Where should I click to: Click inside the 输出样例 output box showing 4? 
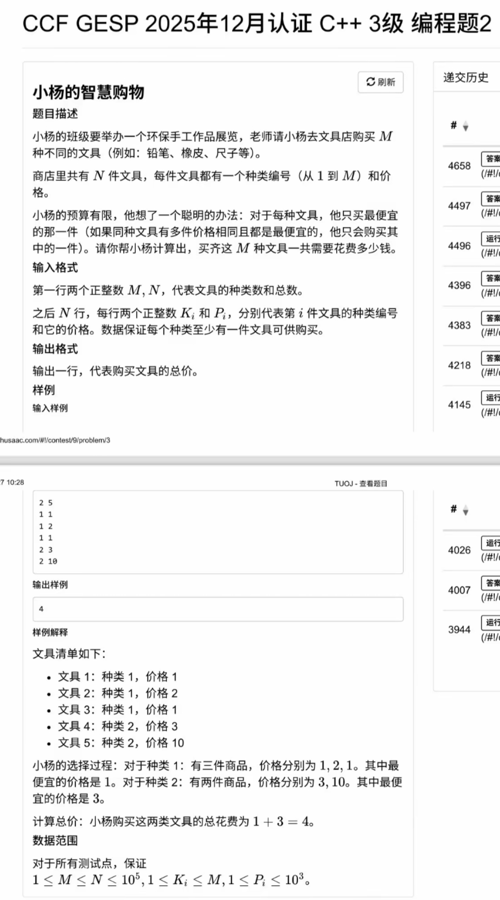[x=218, y=609]
